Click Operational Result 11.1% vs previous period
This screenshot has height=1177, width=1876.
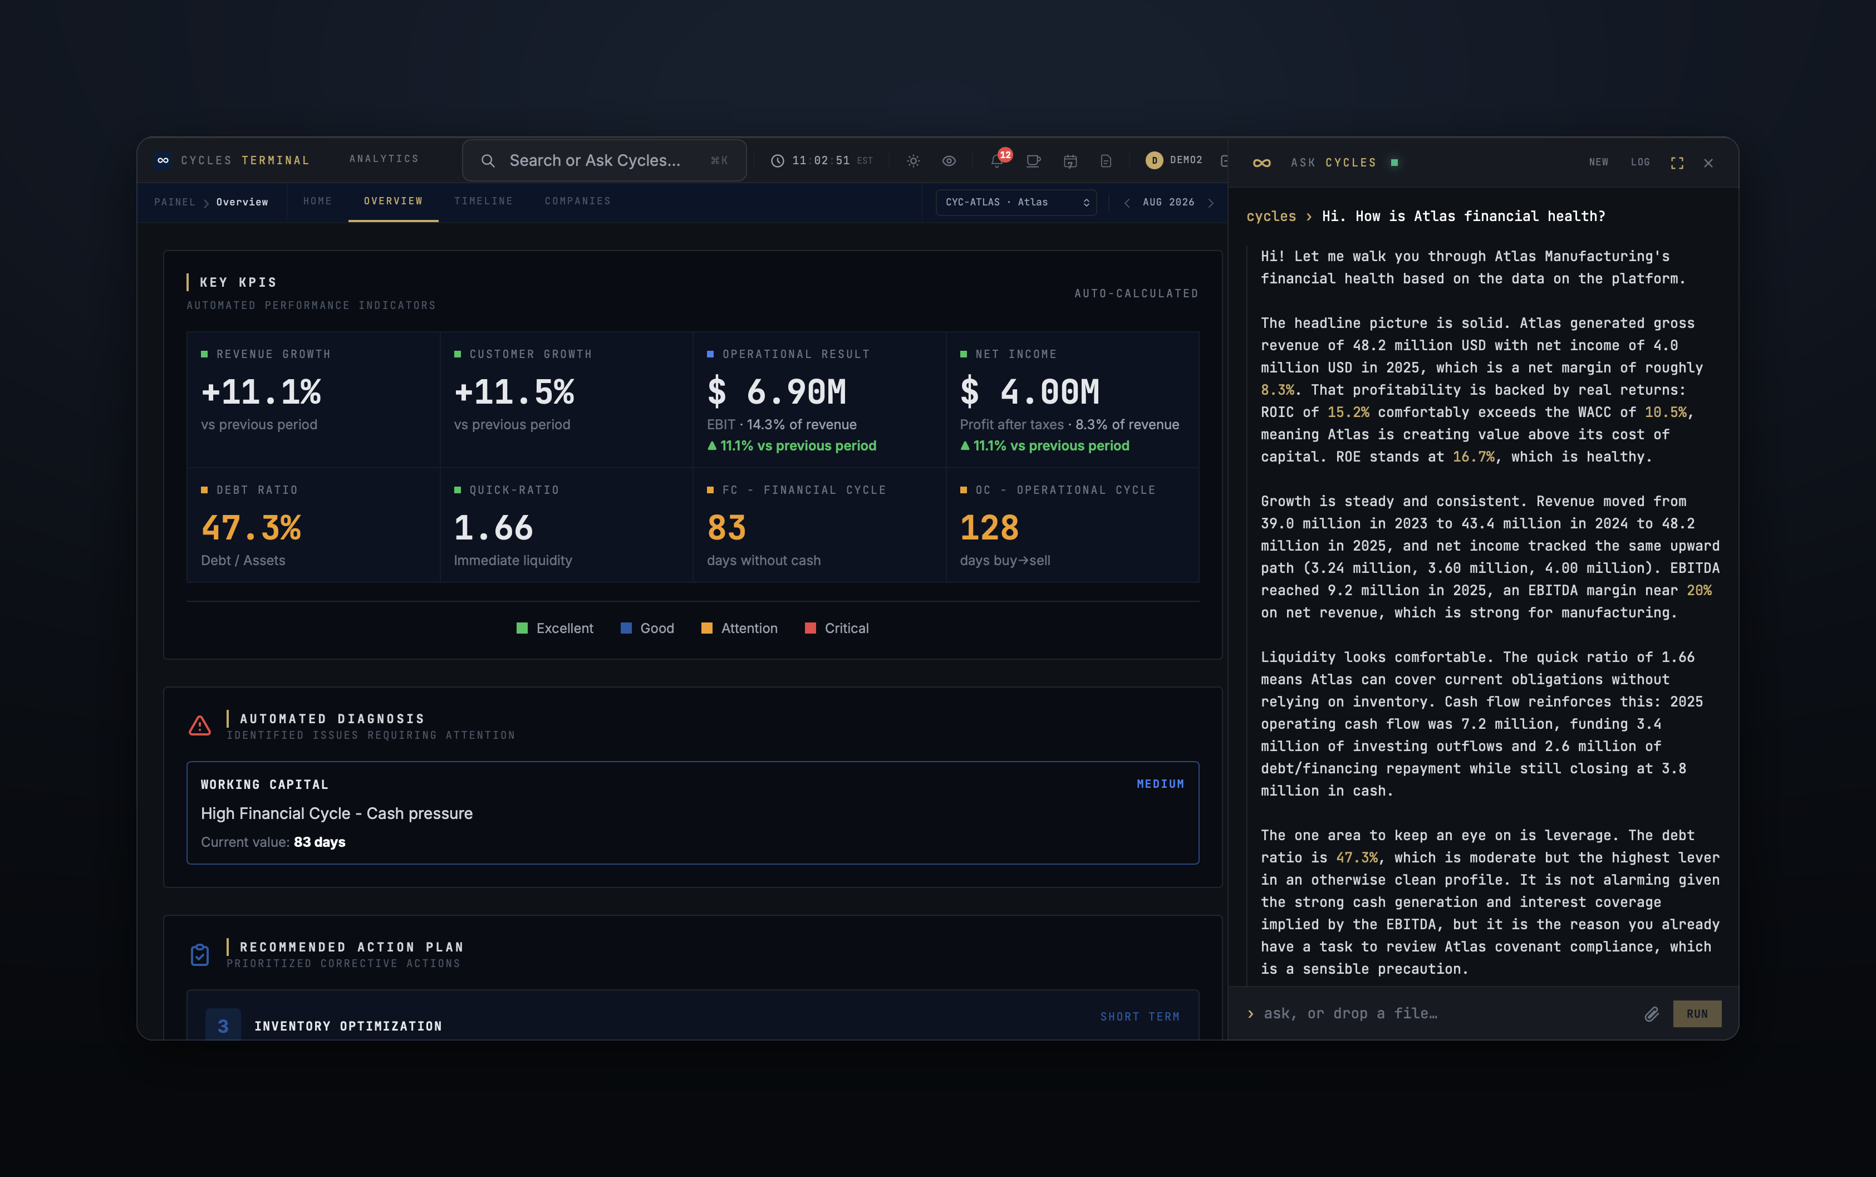(x=792, y=445)
